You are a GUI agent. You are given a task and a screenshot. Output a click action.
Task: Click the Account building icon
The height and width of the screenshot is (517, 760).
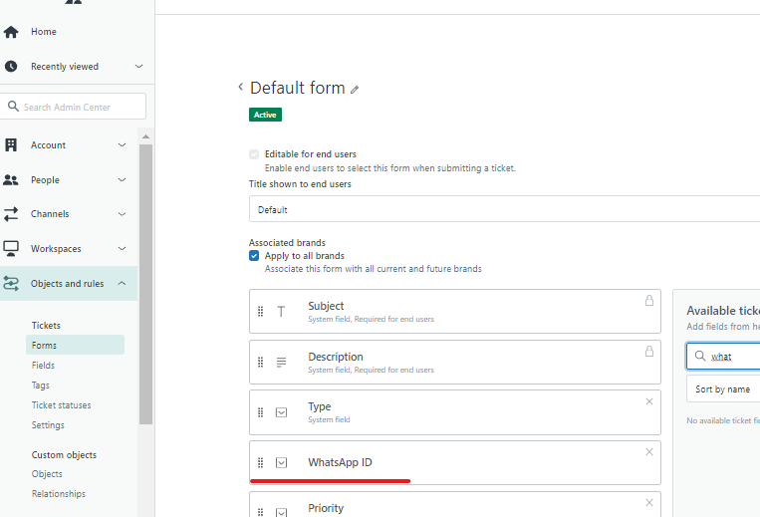11,144
